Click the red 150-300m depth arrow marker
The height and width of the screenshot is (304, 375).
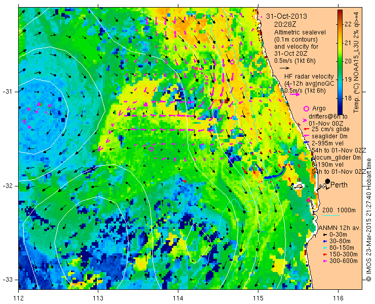pos(324,254)
